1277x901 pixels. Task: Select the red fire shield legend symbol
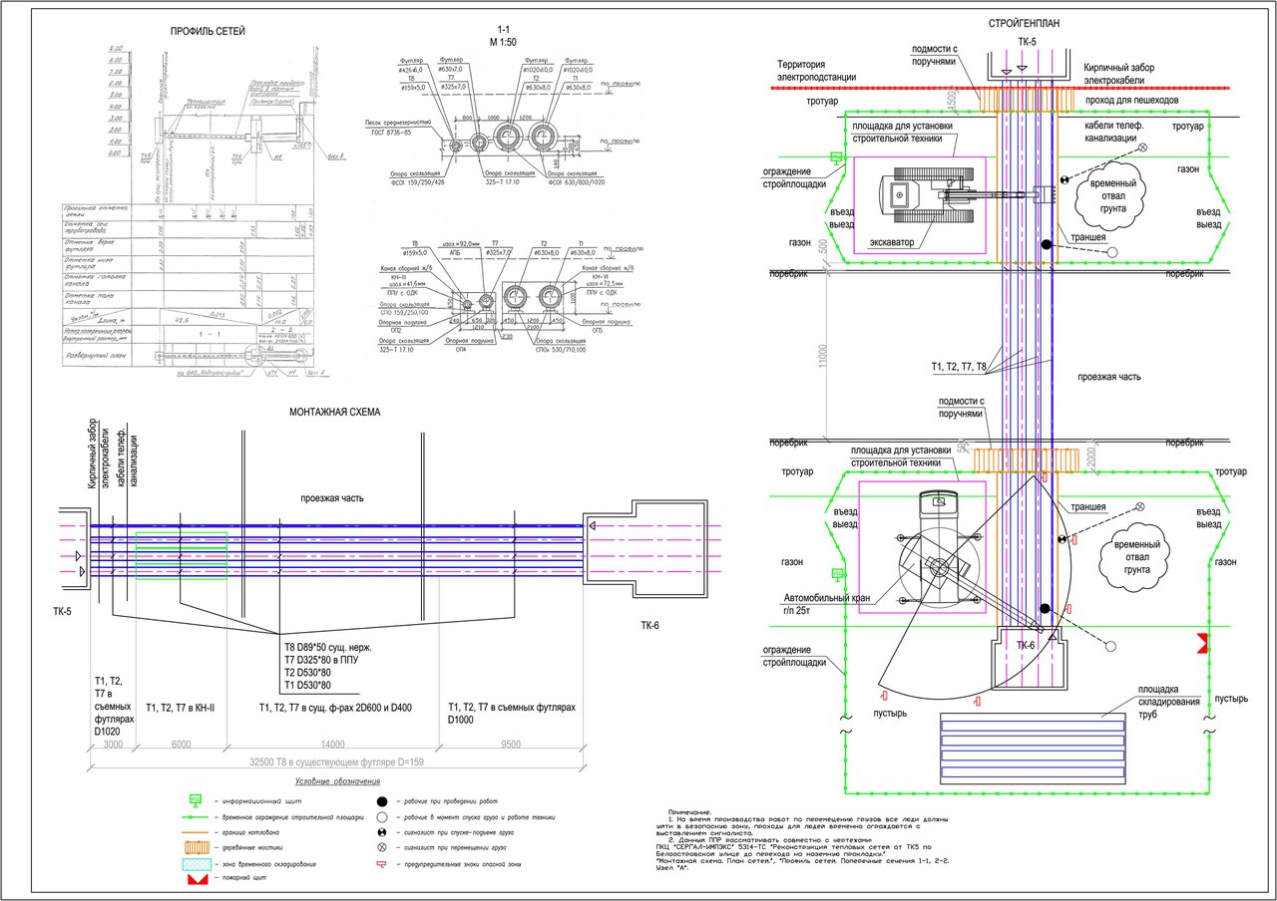(x=198, y=879)
